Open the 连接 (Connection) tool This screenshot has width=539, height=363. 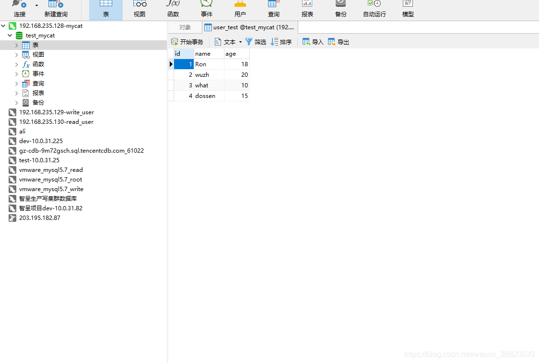(20, 9)
